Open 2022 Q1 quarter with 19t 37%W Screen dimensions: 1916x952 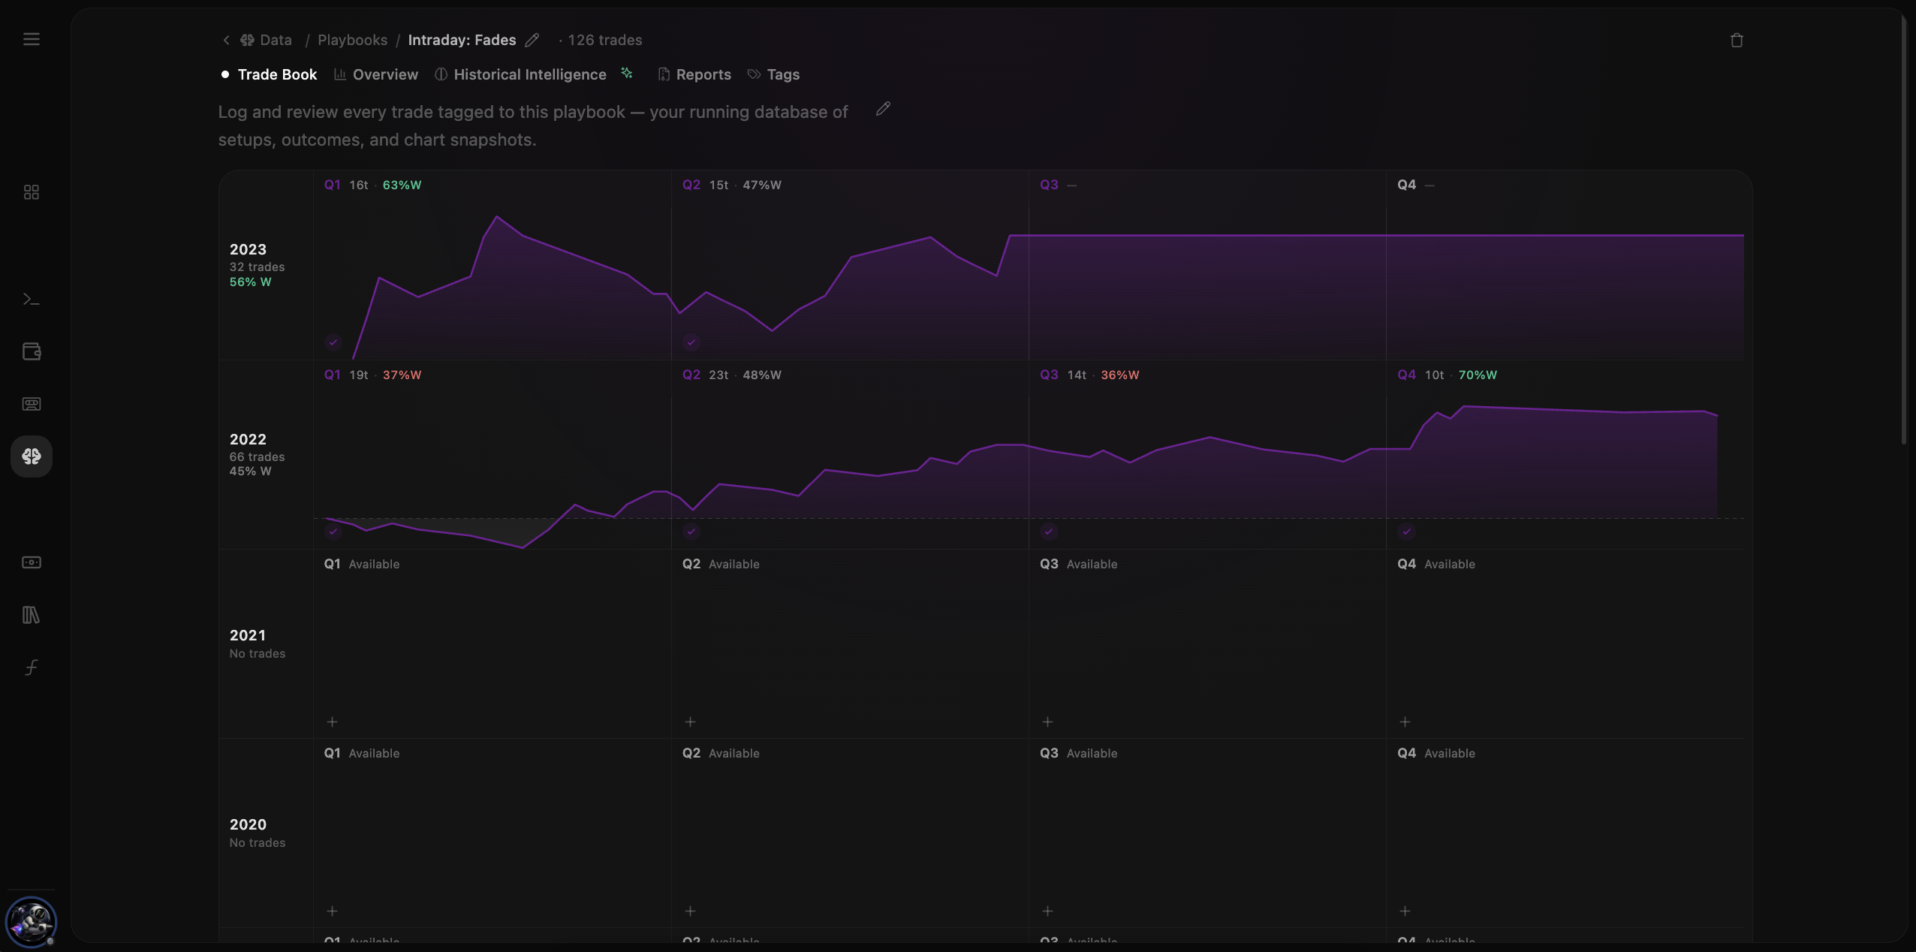point(372,375)
